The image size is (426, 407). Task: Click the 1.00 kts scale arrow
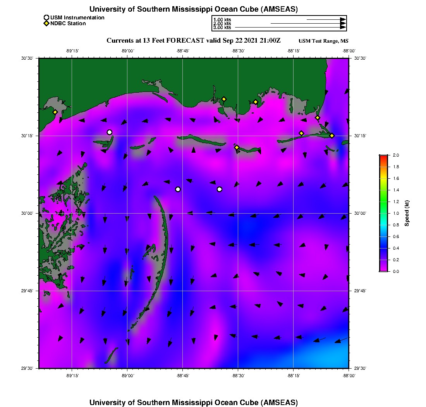325,19
